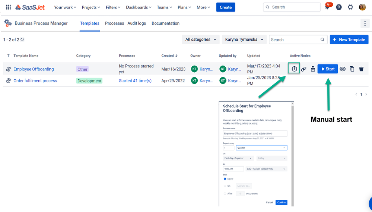Expand the Plans menu
The image size is (372, 212).
point(184,7)
